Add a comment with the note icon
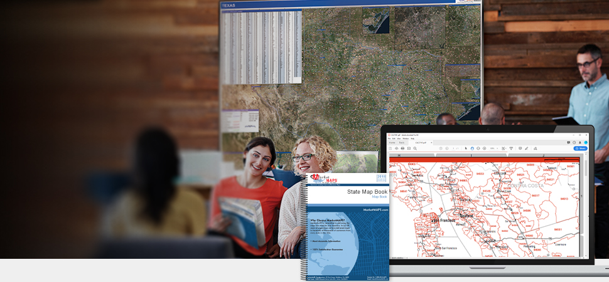The height and width of the screenshot is (282, 609). 520,148
